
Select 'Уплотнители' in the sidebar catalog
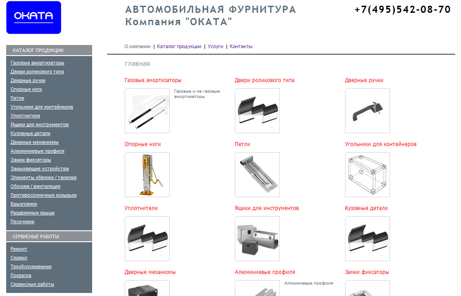point(25,116)
